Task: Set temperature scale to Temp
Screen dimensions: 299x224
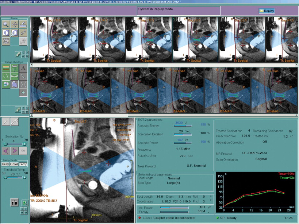Action: [x=23, y=164]
